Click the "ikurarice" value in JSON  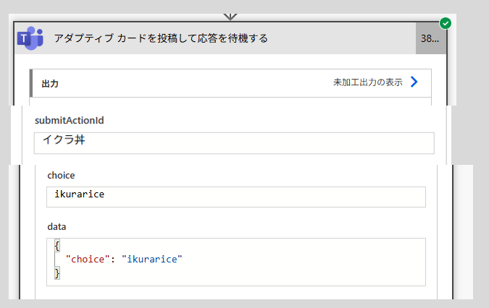pyautogui.click(x=152, y=259)
